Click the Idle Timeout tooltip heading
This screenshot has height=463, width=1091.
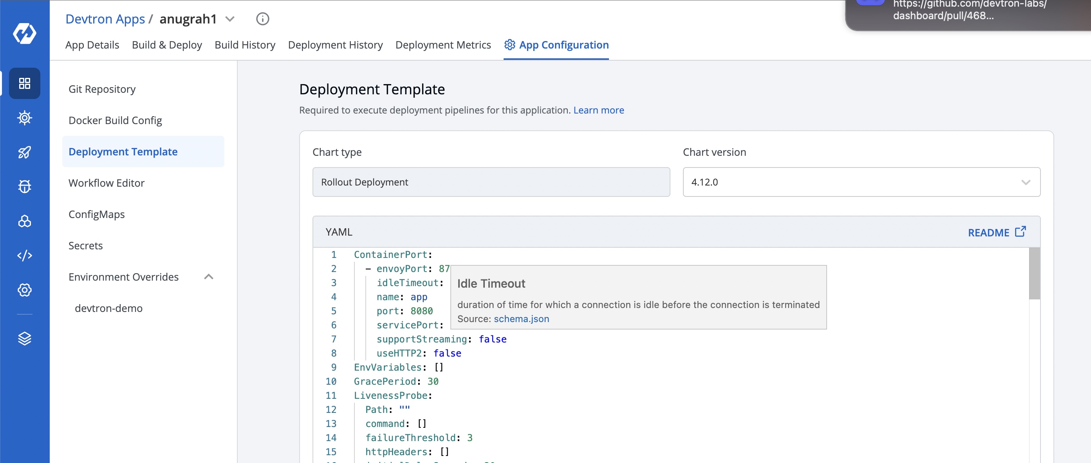(491, 284)
